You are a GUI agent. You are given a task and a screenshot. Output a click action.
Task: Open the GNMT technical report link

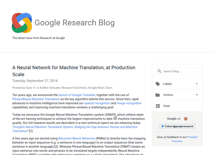pyautogui.click(x=75, y=129)
